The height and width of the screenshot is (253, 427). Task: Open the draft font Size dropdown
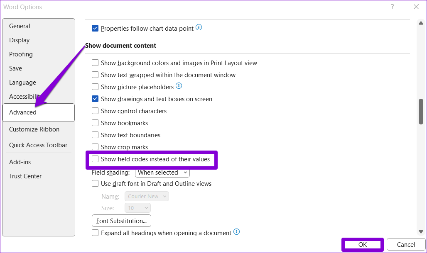[x=137, y=208]
